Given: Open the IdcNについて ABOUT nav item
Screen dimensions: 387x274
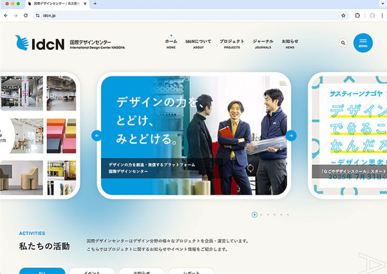Looking at the screenshot, I should click(x=199, y=44).
